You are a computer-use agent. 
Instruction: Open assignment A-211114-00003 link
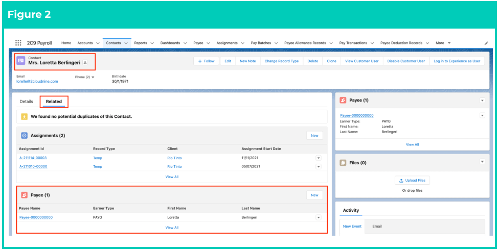(x=33, y=158)
